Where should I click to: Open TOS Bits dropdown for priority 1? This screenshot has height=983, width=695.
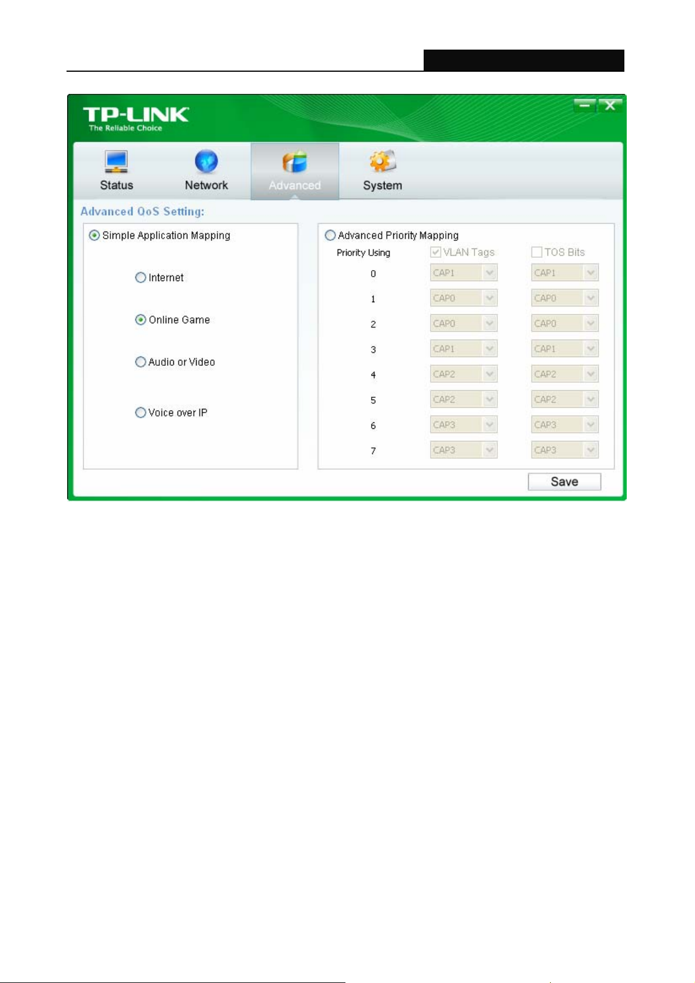(x=565, y=298)
